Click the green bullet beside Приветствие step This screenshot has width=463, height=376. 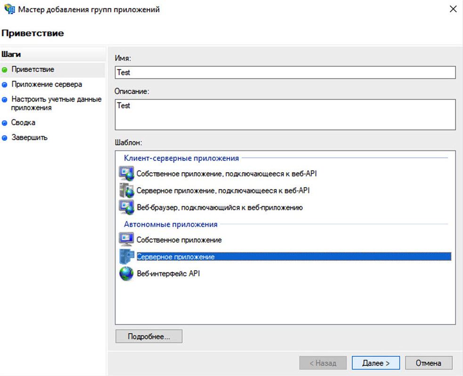[x=5, y=70]
